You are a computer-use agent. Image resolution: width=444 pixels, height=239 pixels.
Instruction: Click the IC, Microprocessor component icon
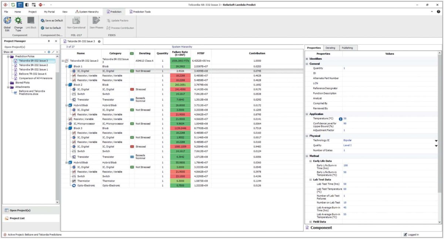(70, 124)
